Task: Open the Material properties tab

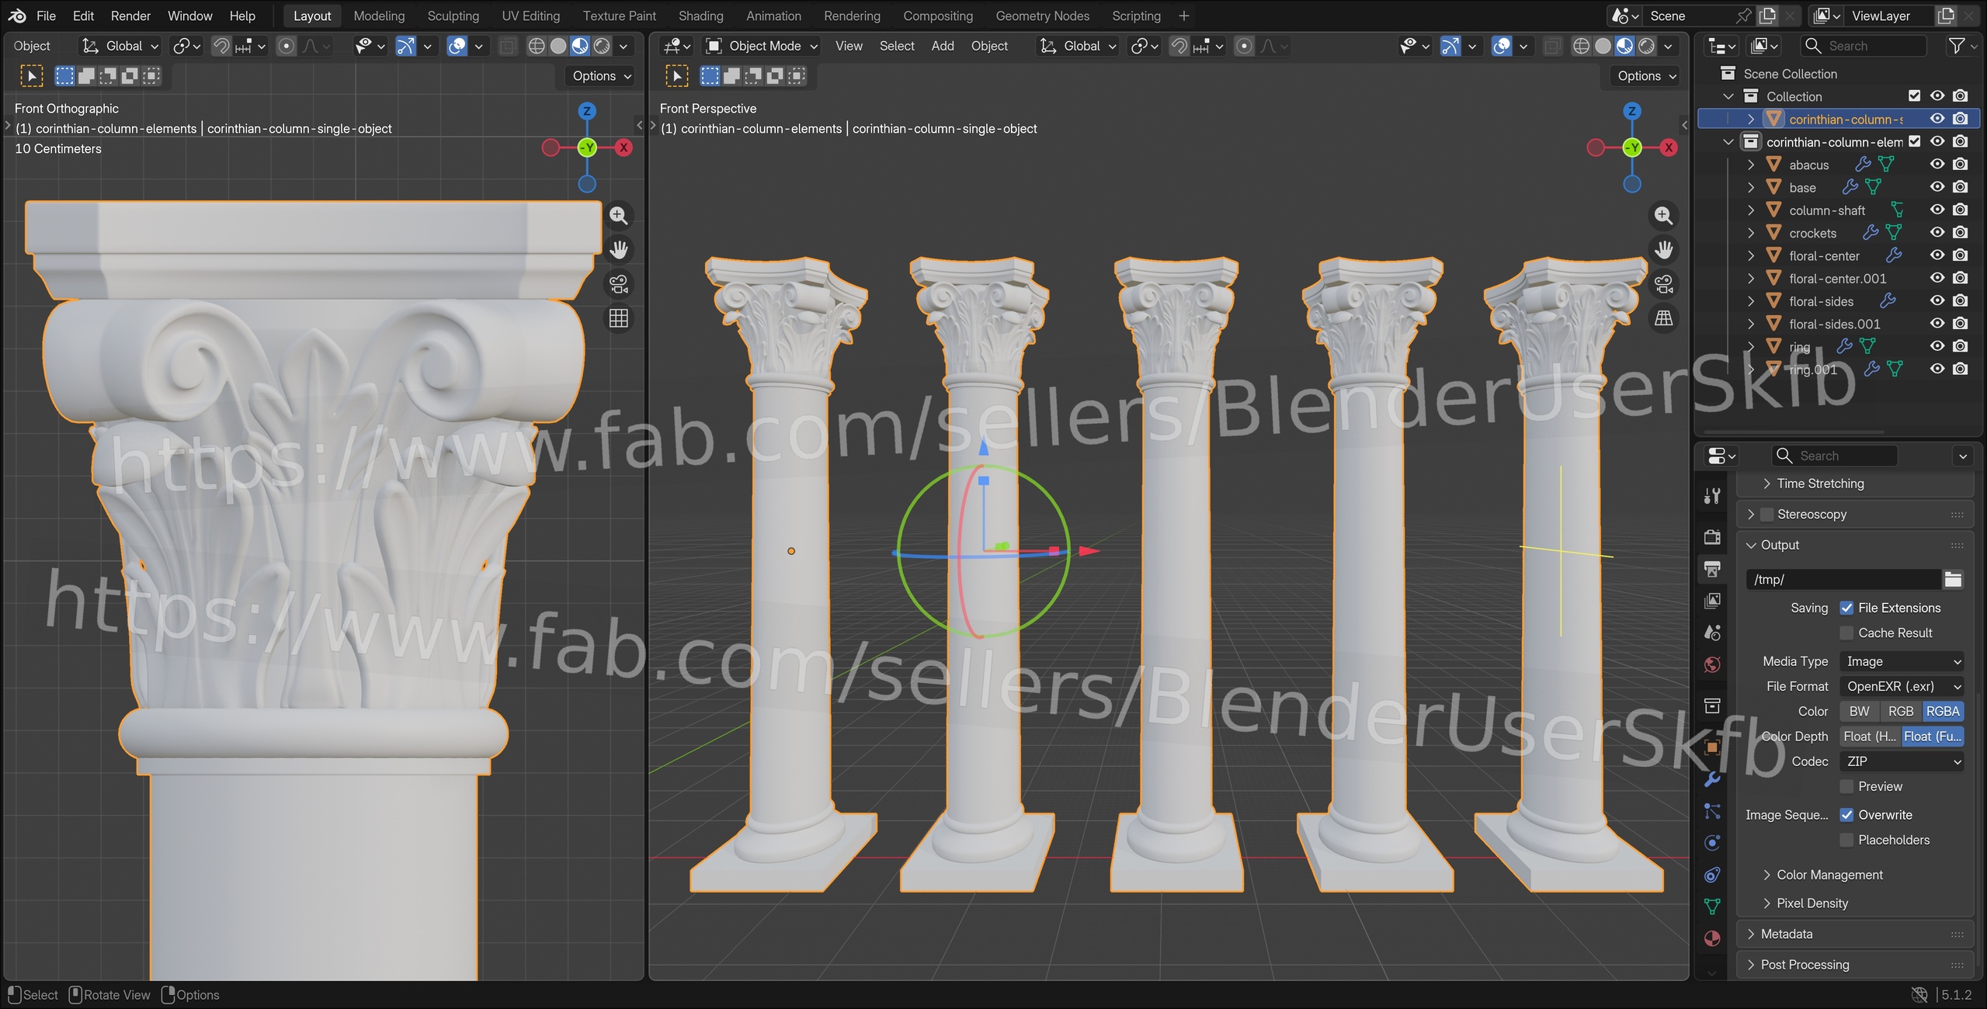Action: coord(1712,938)
